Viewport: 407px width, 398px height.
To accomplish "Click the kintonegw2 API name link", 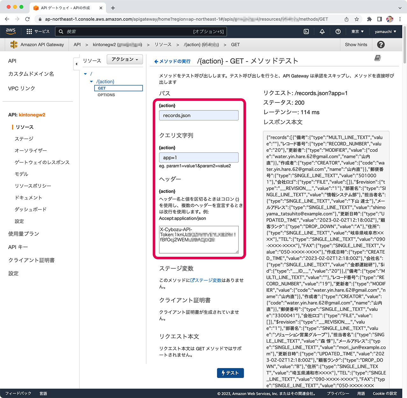I will 32,115.
